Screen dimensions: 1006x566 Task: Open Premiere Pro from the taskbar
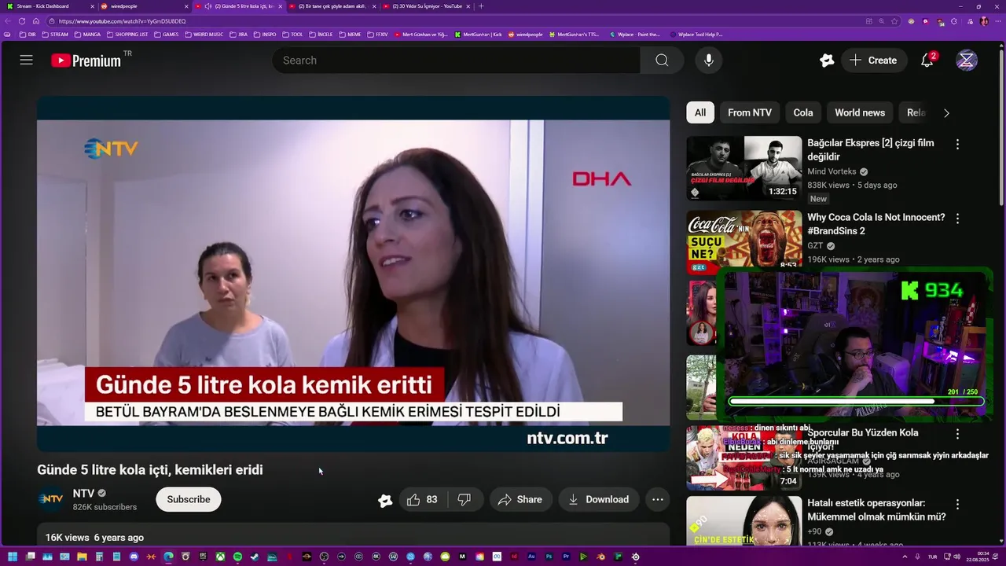click(566, 557)
